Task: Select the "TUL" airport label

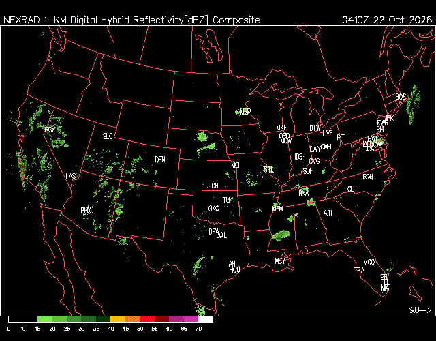Action: pos(227,201)
